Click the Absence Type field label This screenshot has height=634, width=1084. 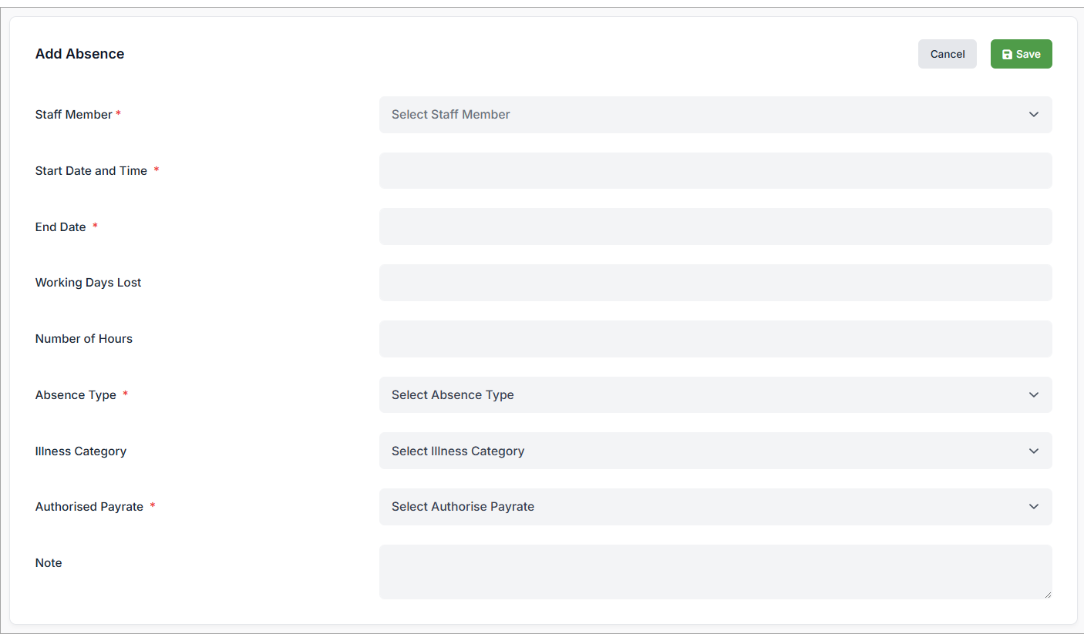[x=76, y=394]
